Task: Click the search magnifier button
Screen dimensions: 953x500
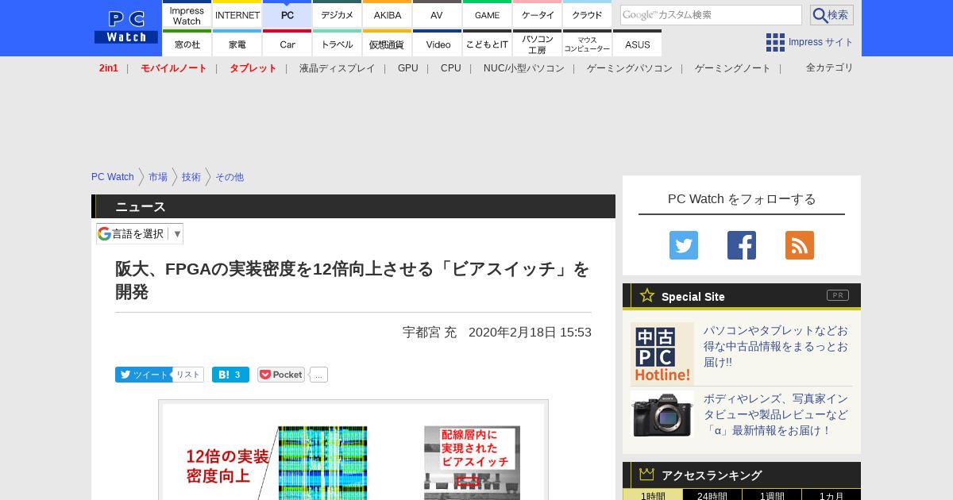Action: point(831,15)
